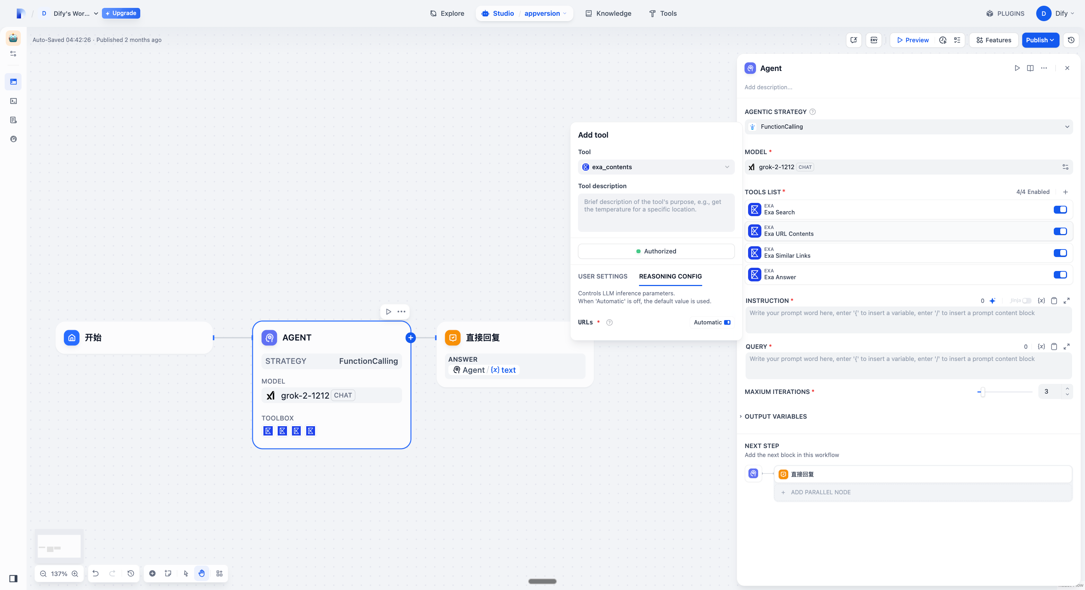Open the logs panel in left sidebar
The height and width of the screenshot is (590, 1085).
tap(13, 120)
